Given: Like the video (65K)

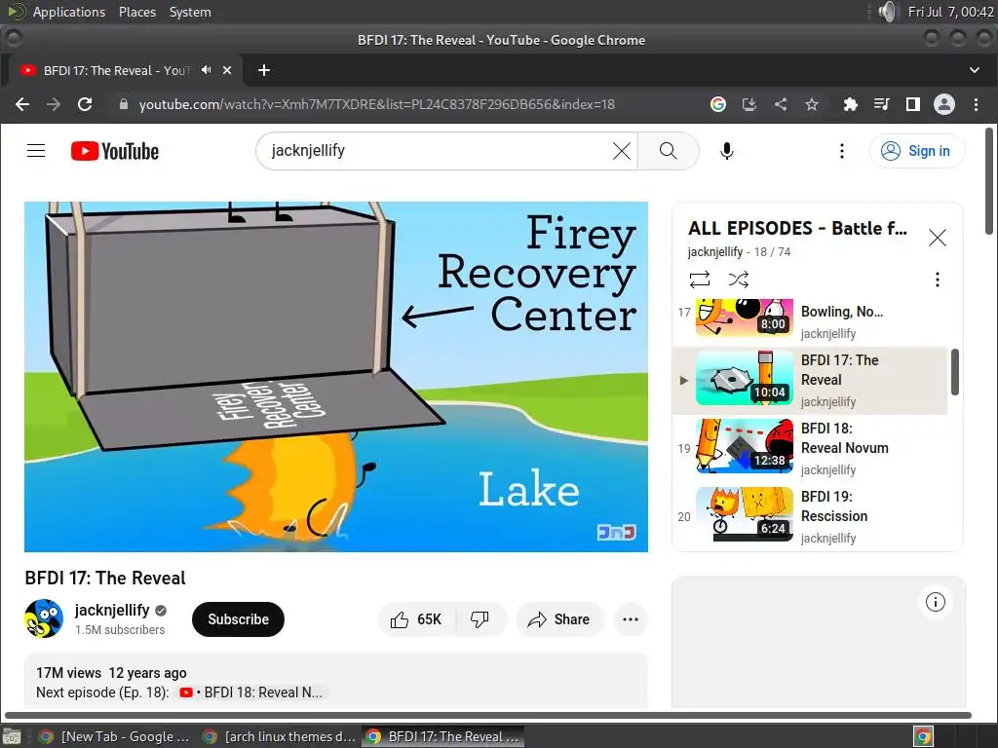Looking at the screenshot, I should [x=416, y=618].
